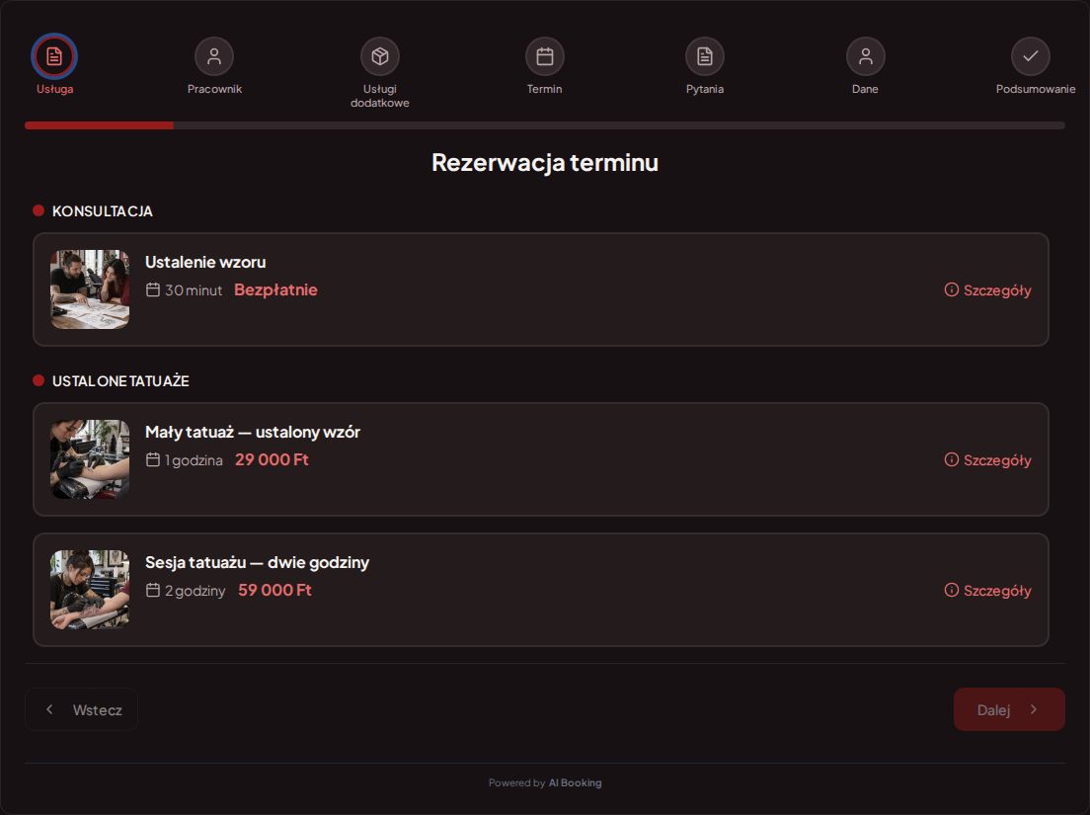Click the red booking progress bar

(99, 125)
